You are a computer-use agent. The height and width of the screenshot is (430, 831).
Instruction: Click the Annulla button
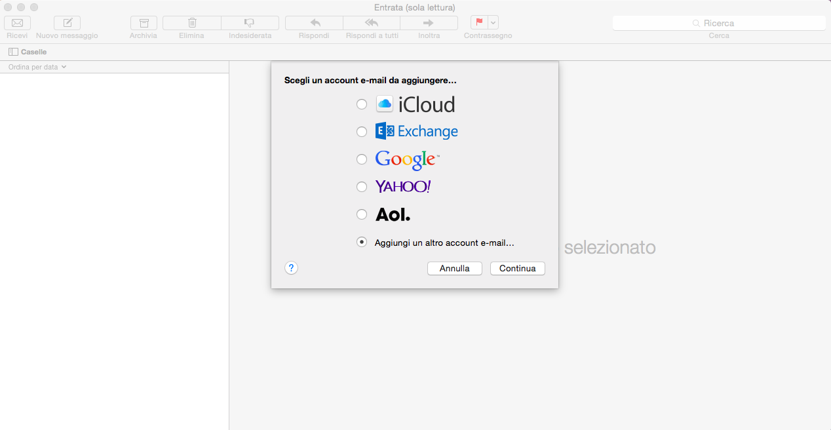tap(455, 268)
